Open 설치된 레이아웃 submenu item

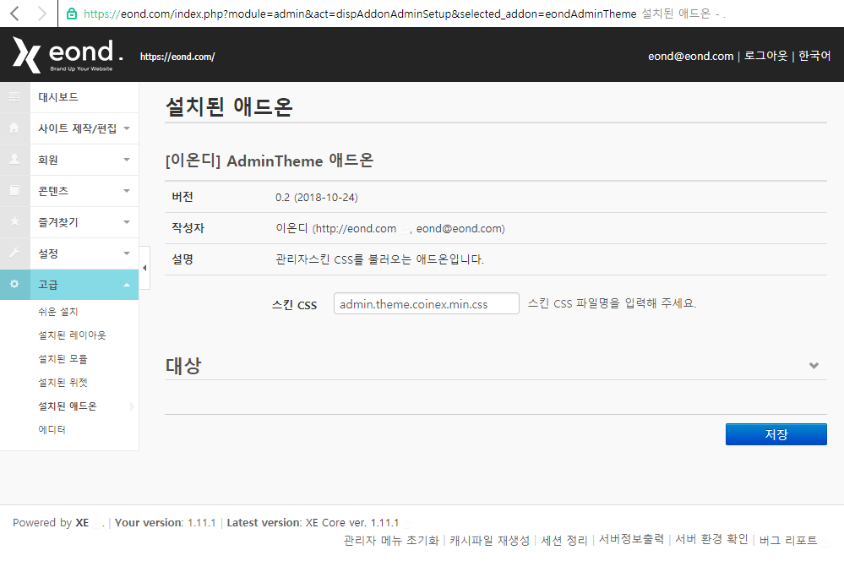(x=72, y=335)
